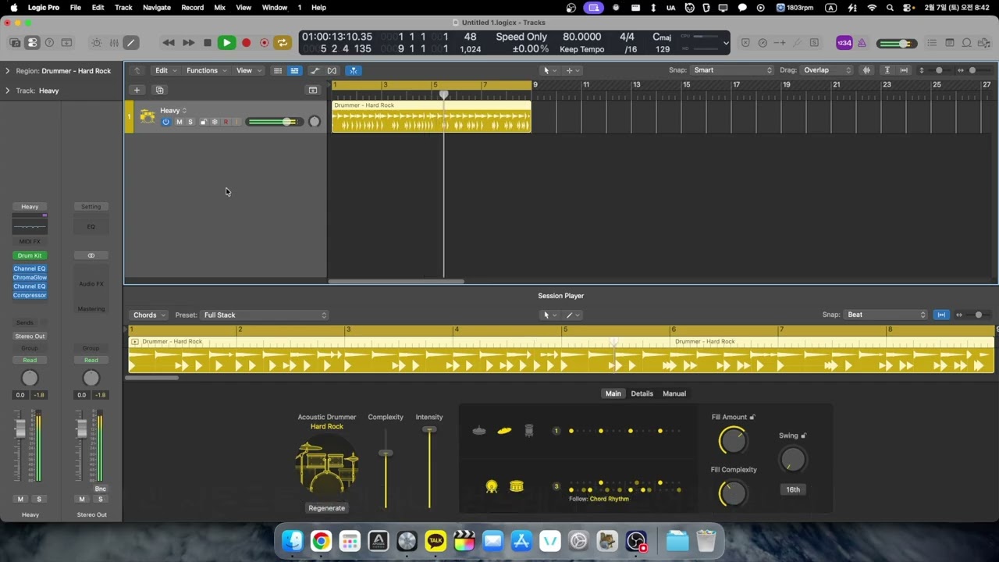
Task: Open the Mixer button in control bar
Action: (x=114, y=43)
